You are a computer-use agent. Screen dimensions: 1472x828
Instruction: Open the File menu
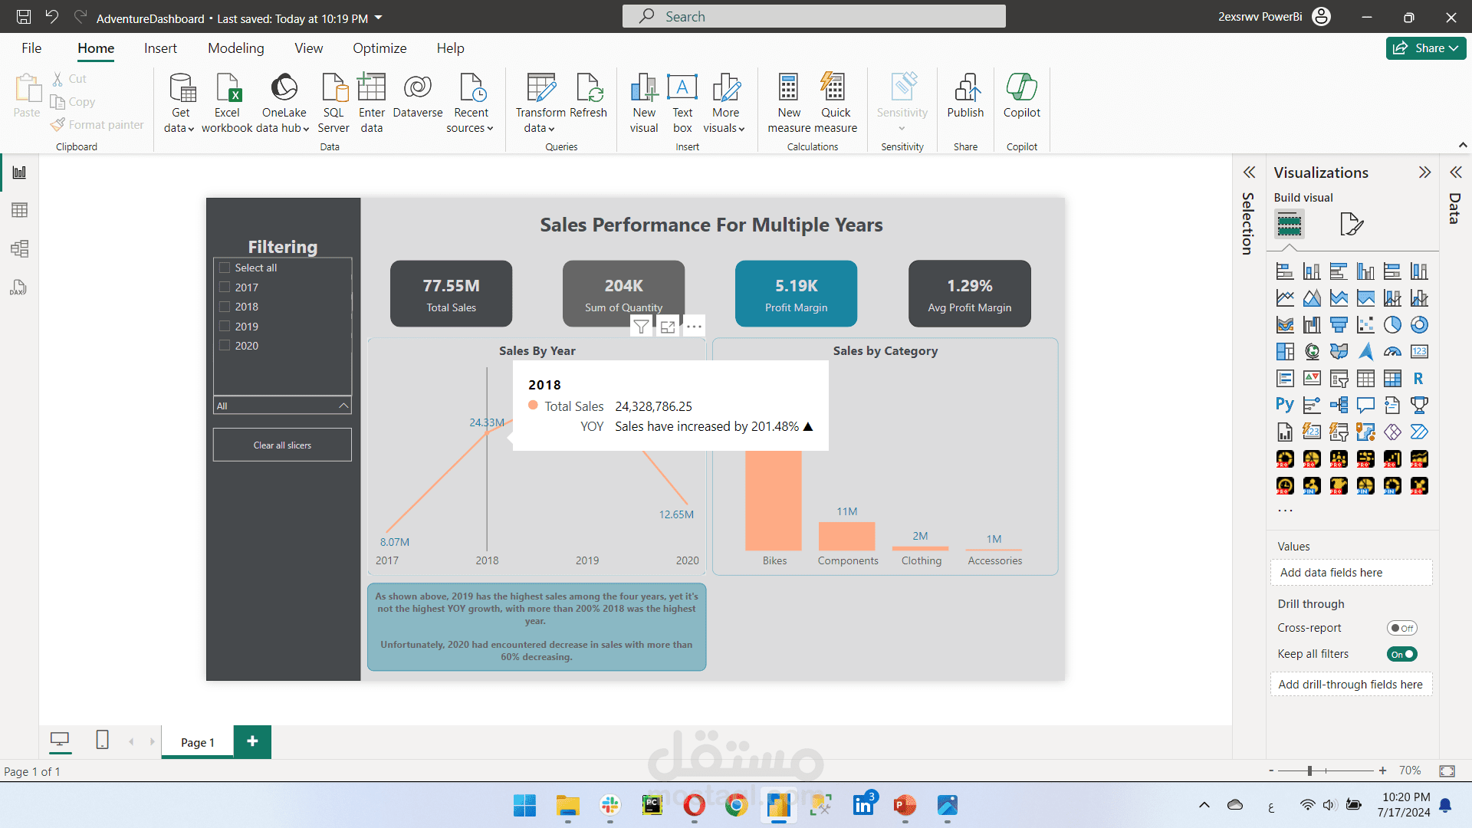[31, 48]
